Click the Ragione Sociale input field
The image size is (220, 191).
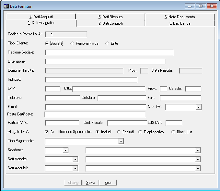pyautogui.click(x=109, y=53)
